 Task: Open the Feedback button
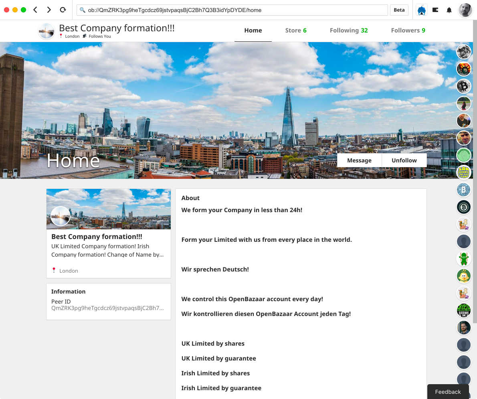(448, 392)
